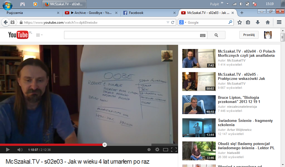
Task: Click YouTube search magnifier button
Action: 216,35
